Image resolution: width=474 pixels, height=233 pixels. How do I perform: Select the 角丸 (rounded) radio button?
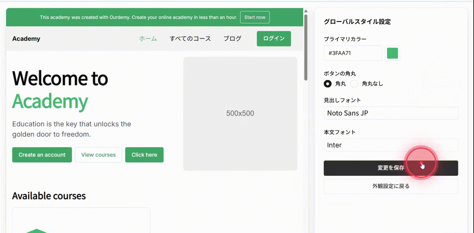328,84
